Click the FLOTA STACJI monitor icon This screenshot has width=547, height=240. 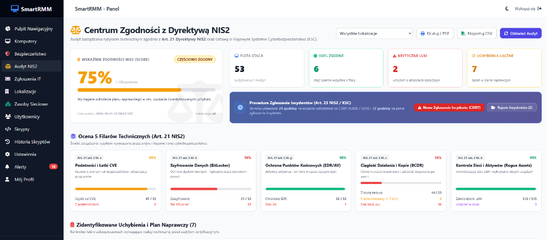pyautogui.click(x=237, y=55)
